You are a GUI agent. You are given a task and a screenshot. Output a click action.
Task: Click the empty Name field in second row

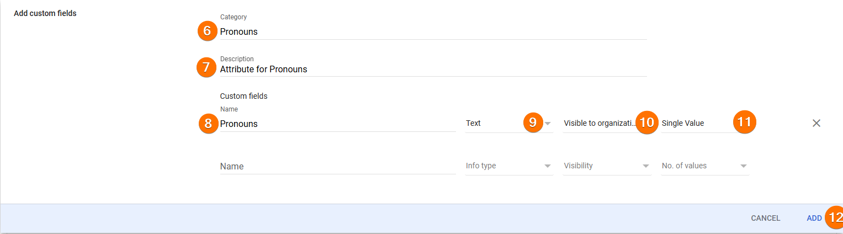coord(337,166)
